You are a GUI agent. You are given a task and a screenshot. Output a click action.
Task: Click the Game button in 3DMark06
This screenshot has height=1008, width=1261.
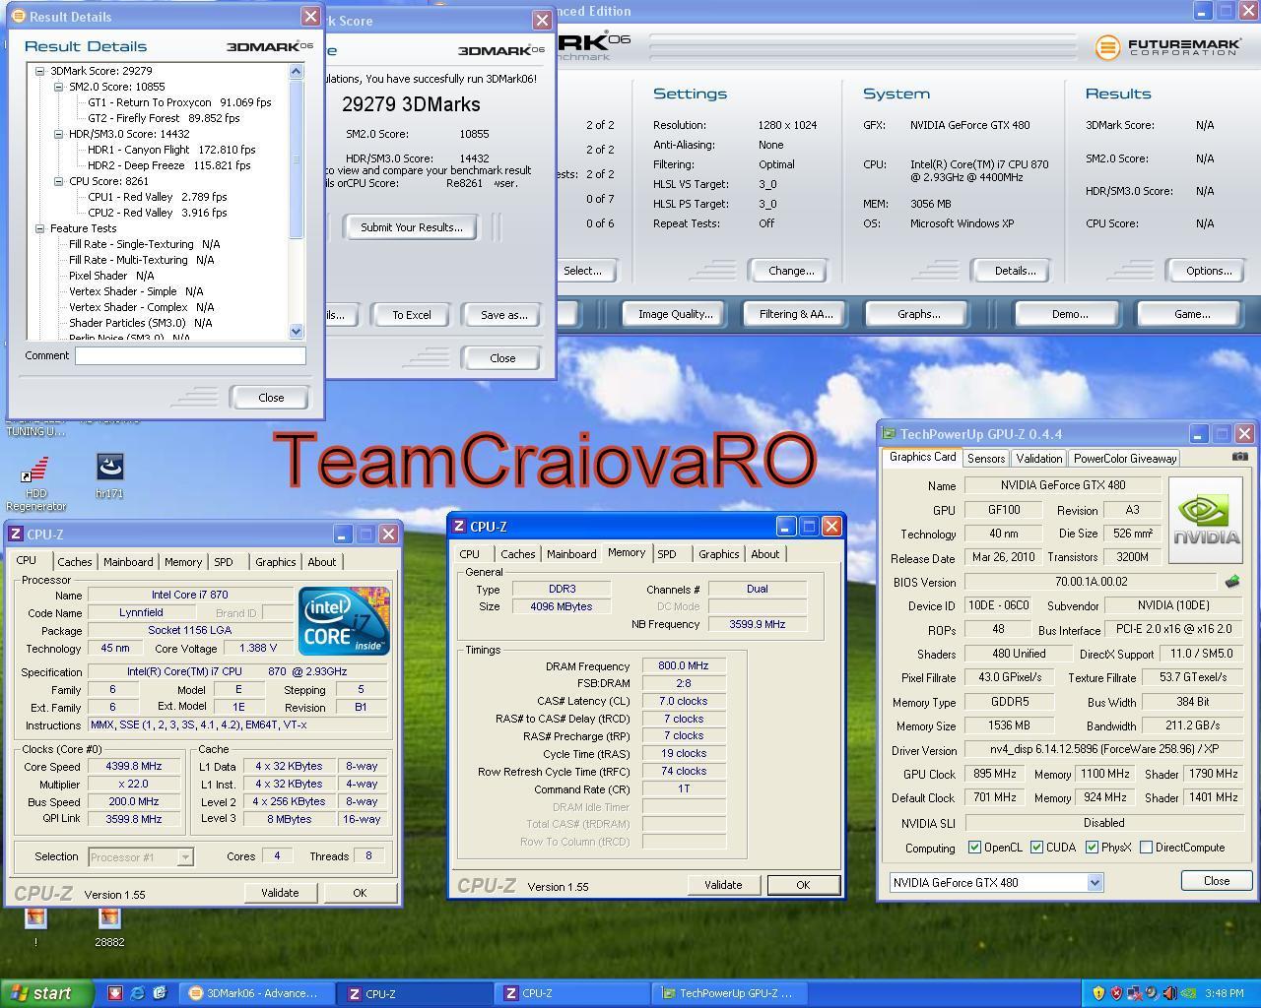tap(1192, 314)
